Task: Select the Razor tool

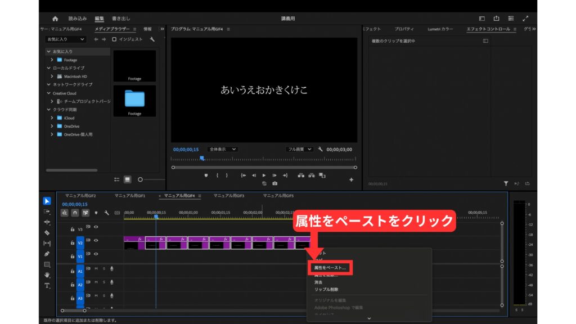Action: tap(47, 232)
